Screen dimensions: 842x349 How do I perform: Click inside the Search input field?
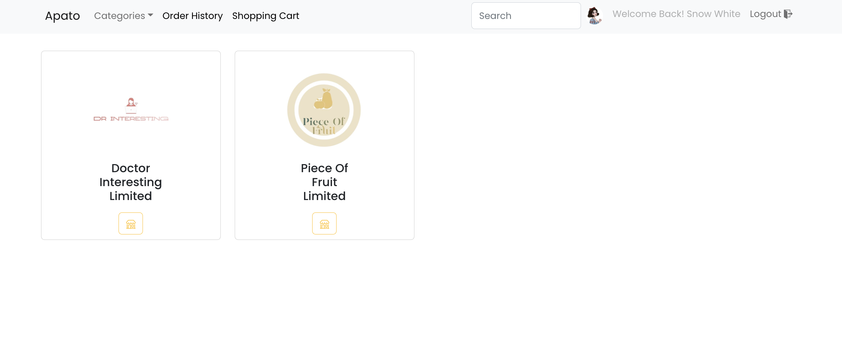coord(526,15)
